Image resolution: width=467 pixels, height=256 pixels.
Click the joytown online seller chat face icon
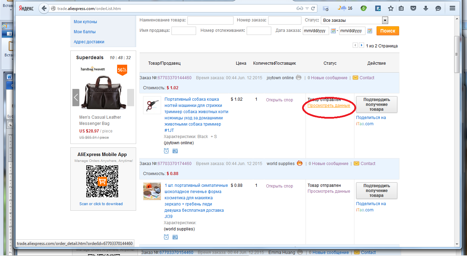coord(299,77)
